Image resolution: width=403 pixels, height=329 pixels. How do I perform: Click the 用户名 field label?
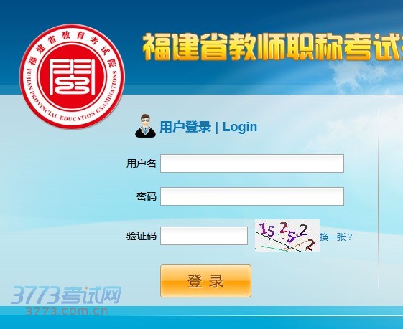coord(141,163)
